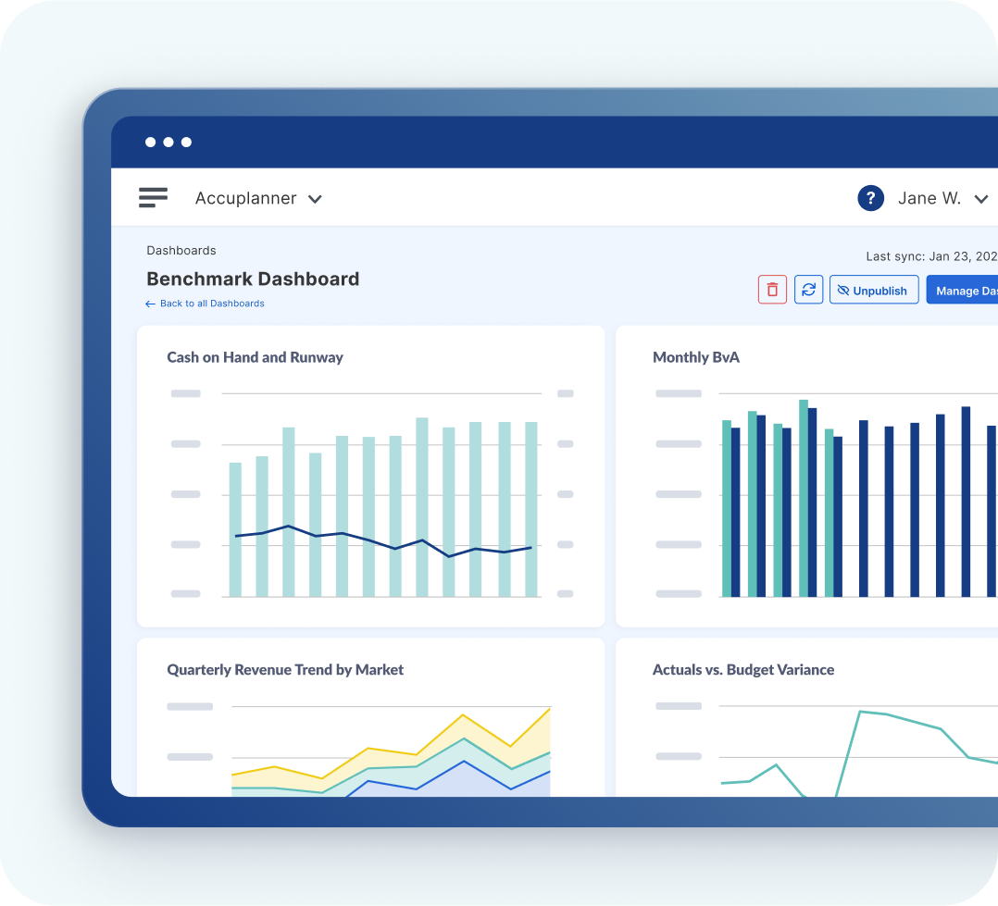Click the runway line in Cash chart
This screenshot has height=906, width=998.
click(384, 544)
